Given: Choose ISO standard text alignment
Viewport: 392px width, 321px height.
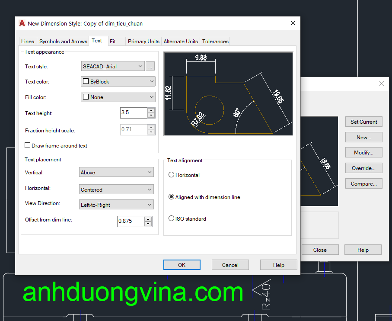Looking at the screenshot, I should (172, 219).
